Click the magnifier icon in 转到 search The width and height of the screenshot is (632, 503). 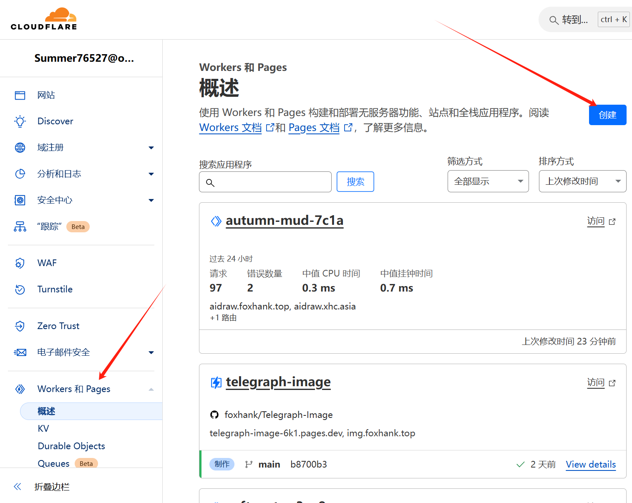pyautogui.click(x=554, y=20)
